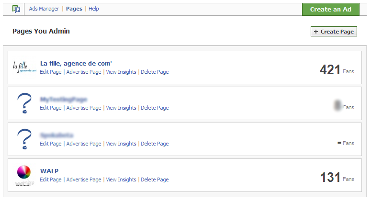
Task: Open La fille agence de com' logo thumbnail
Action: (x=24, y=67)
